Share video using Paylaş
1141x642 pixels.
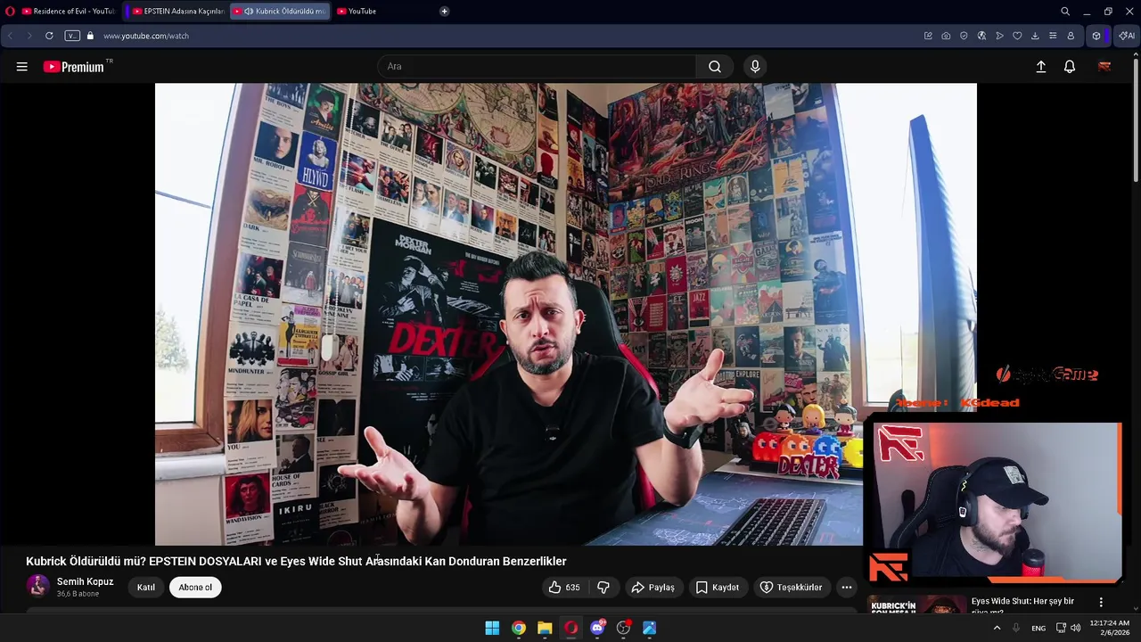point(653,588)
